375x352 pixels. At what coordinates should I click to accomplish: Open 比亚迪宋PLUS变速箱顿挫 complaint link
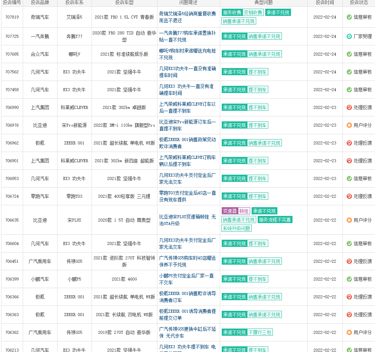pos(188,220)
